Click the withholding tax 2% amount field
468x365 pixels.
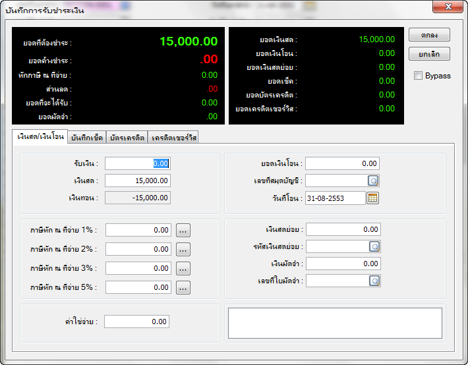pos(138,249)
